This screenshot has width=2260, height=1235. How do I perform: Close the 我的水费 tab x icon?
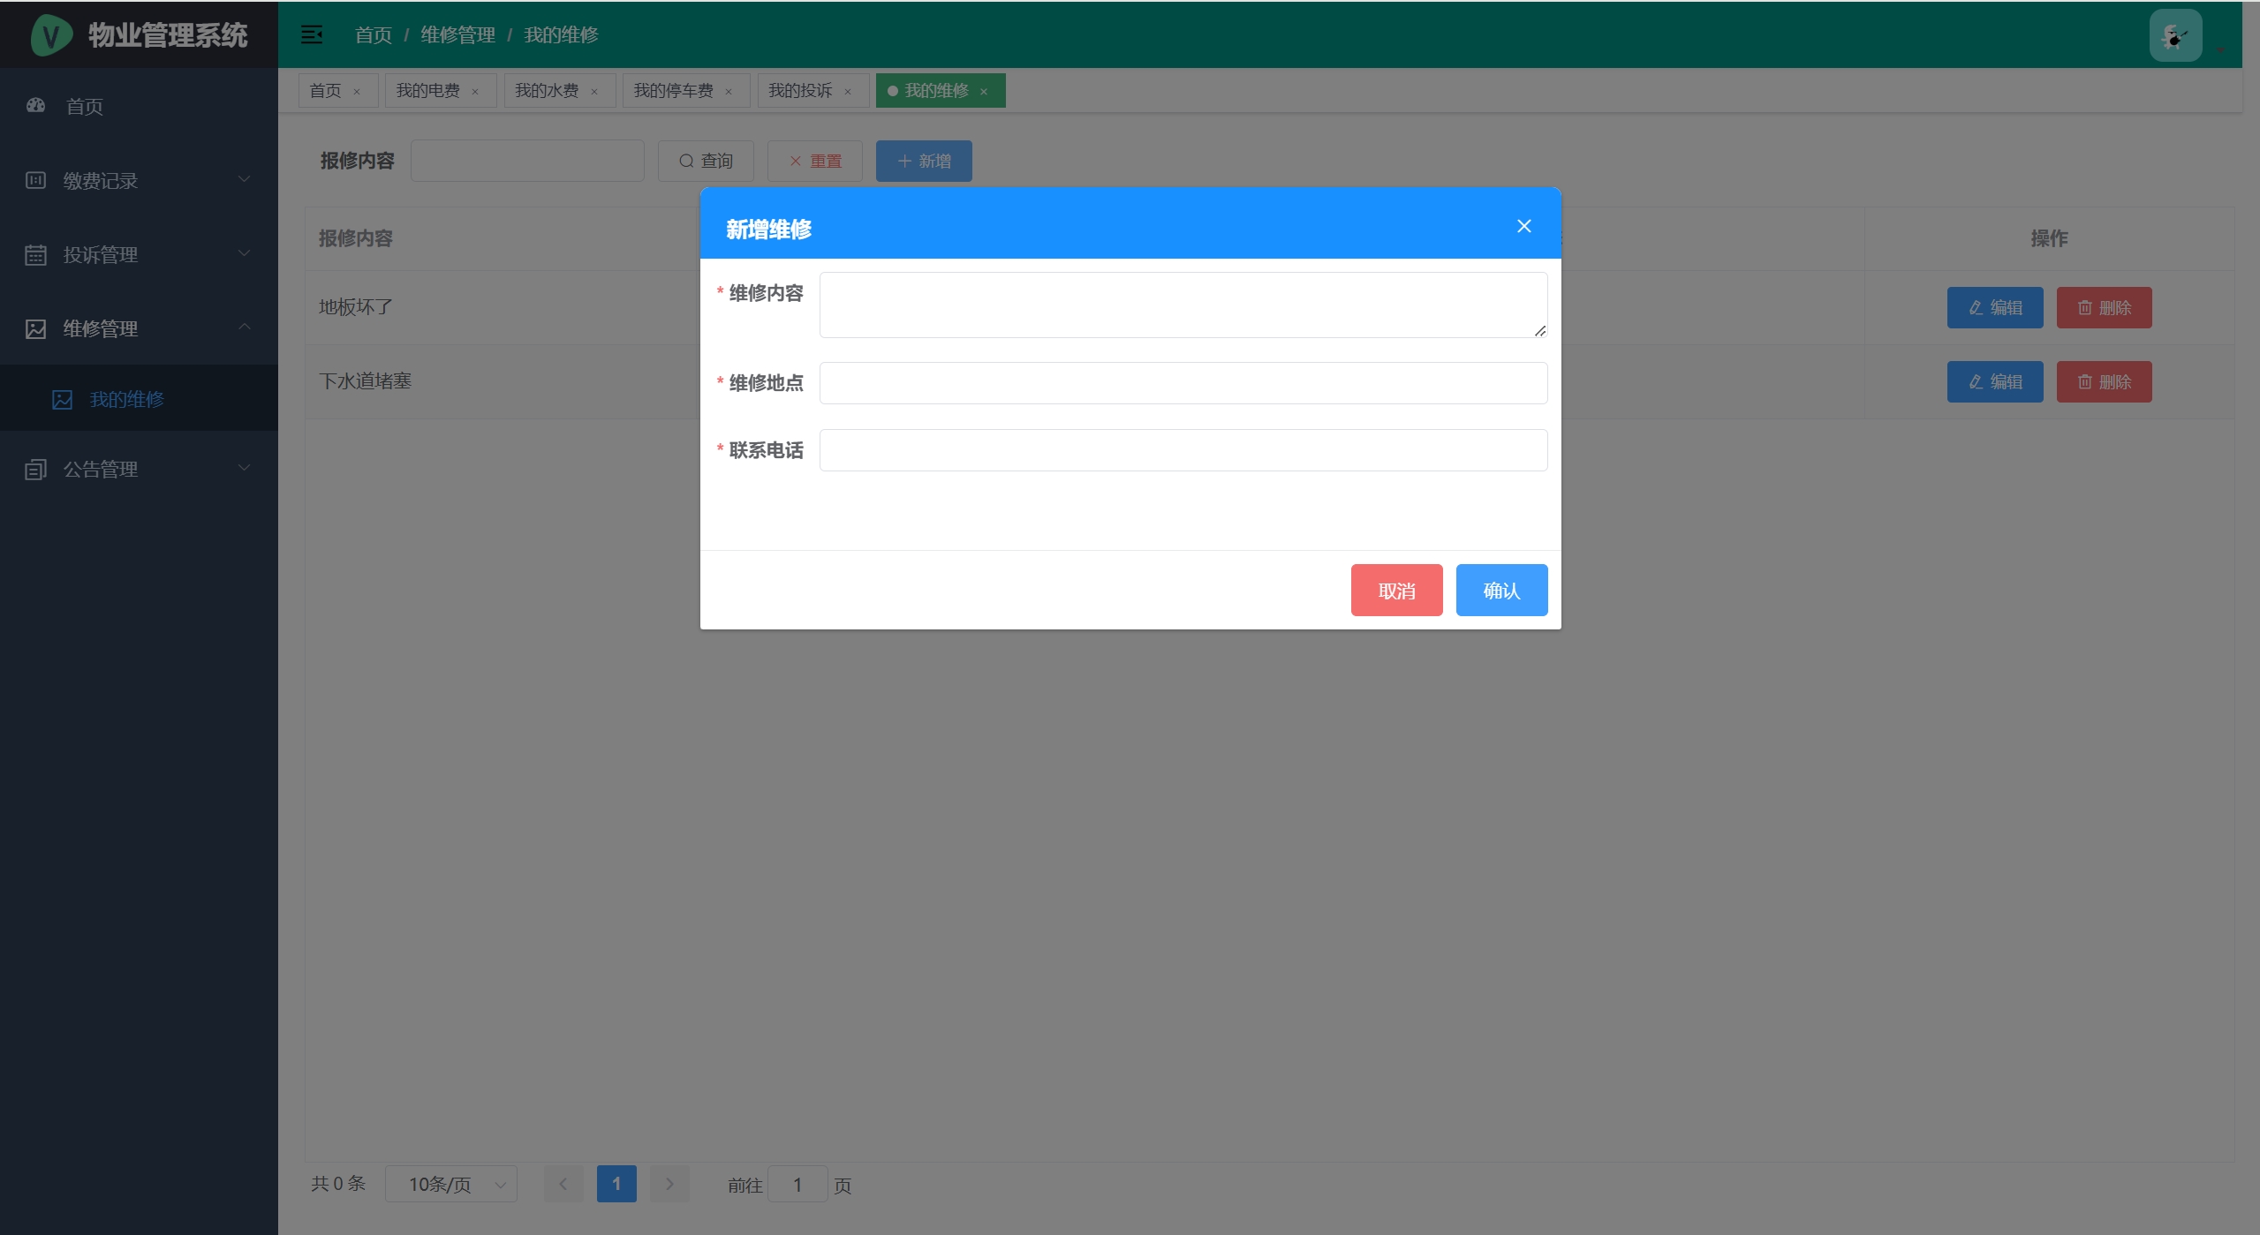594,92
